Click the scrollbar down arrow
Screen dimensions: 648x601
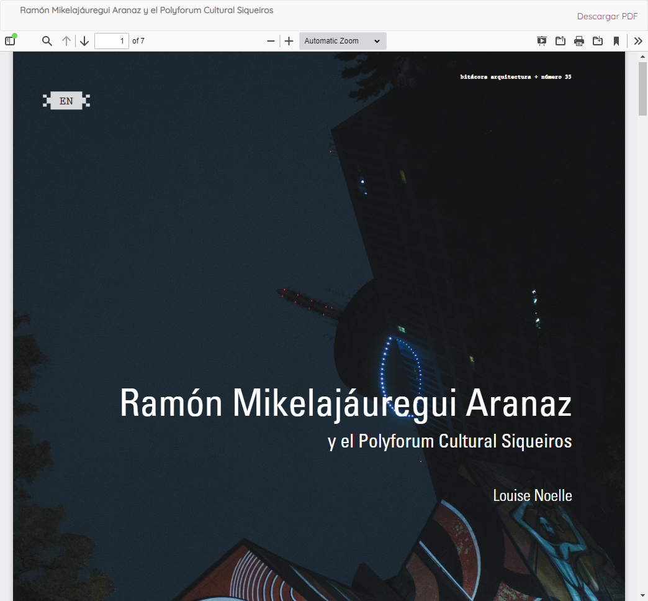pyautogui.click(x=642, y=597)
